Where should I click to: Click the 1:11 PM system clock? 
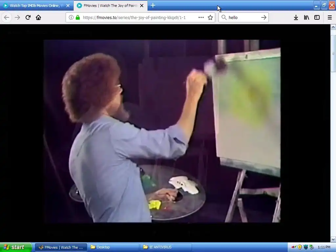click(324, 247)
